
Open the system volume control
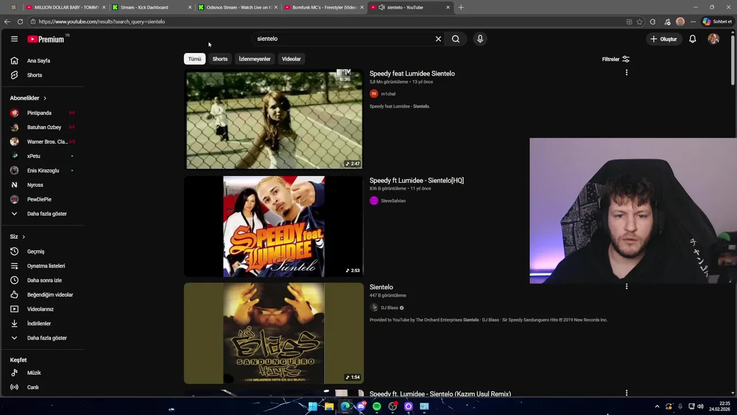pos(700,406)
